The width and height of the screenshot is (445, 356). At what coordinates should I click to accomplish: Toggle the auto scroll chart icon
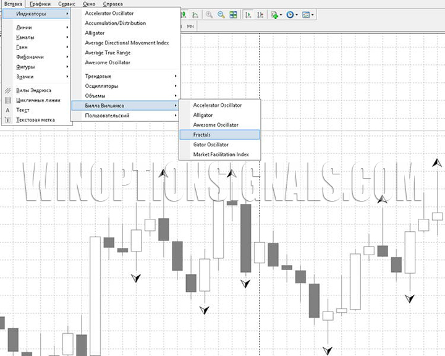coord(248,14)
